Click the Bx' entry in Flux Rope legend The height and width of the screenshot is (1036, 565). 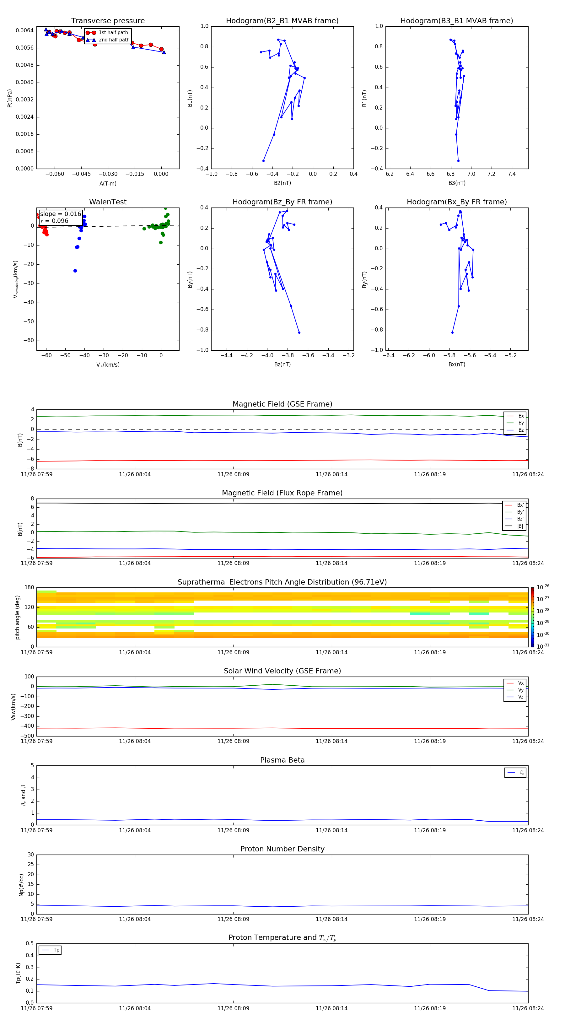[514, 505]
